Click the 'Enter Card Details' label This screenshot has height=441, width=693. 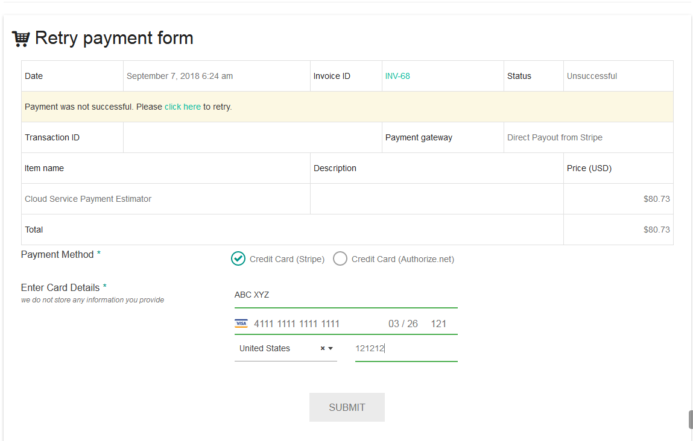pyautogui.click(x=60, y=287)
